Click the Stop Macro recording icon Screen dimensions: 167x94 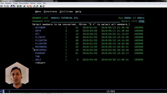[x=31, y=6]
